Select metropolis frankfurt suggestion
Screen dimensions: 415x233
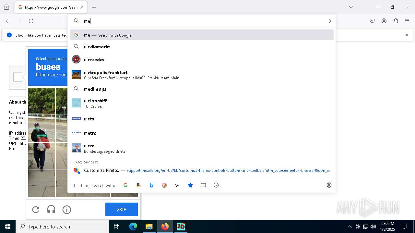pos(202,75)
